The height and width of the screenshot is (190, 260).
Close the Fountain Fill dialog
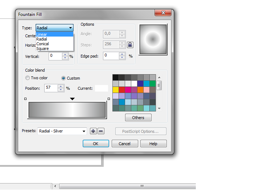[162, 13]
